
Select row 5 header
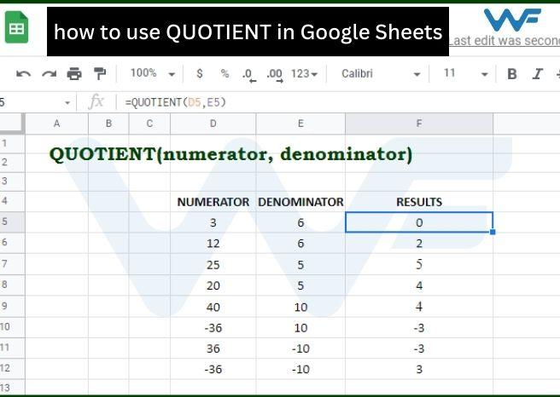pyautogui.click(x=13, y=222)
